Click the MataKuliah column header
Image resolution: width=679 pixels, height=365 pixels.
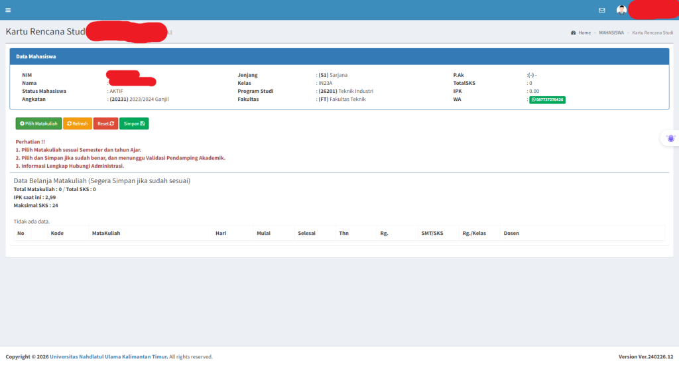pos(106,233)
